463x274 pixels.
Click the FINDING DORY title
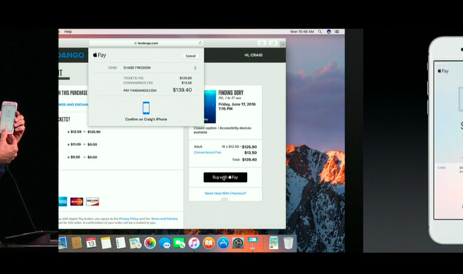click(x=231, y=93)
